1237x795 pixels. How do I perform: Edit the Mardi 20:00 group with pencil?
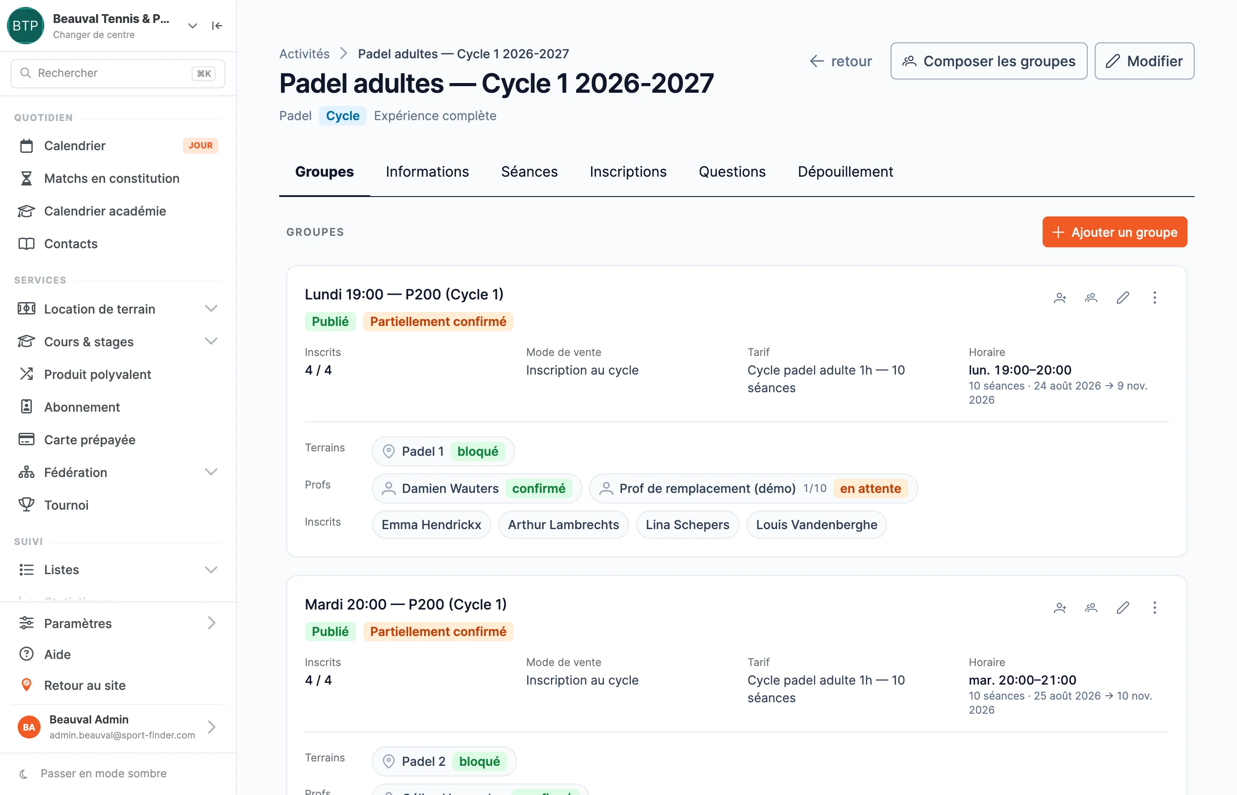[x=1123, y=608]
